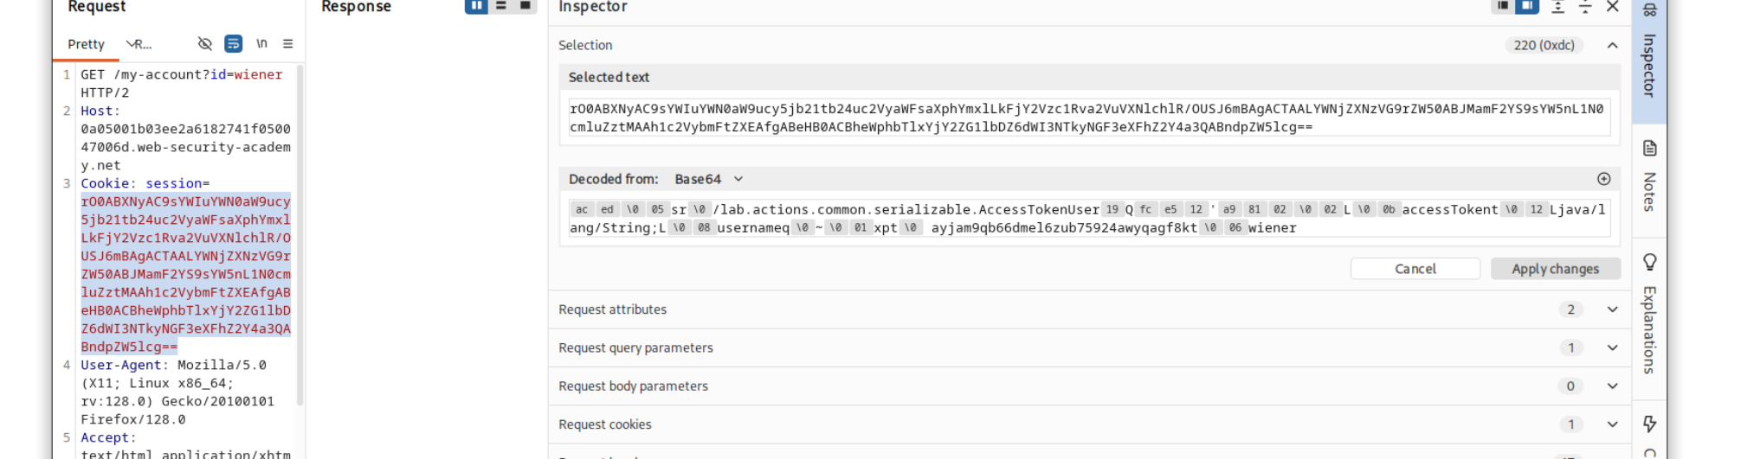Image resolution: width=1741 pixels, height=459 pixels.
Task: Open the Base64 decoding type dropdown
Action: pos(709,179)
